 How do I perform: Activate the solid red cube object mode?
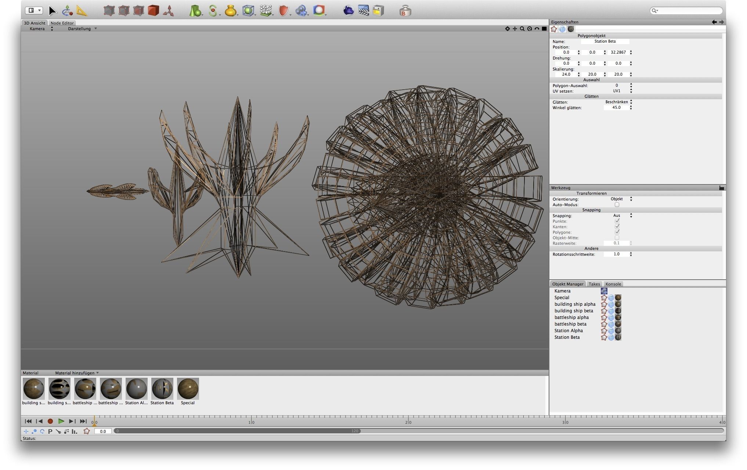pos(153,11)
